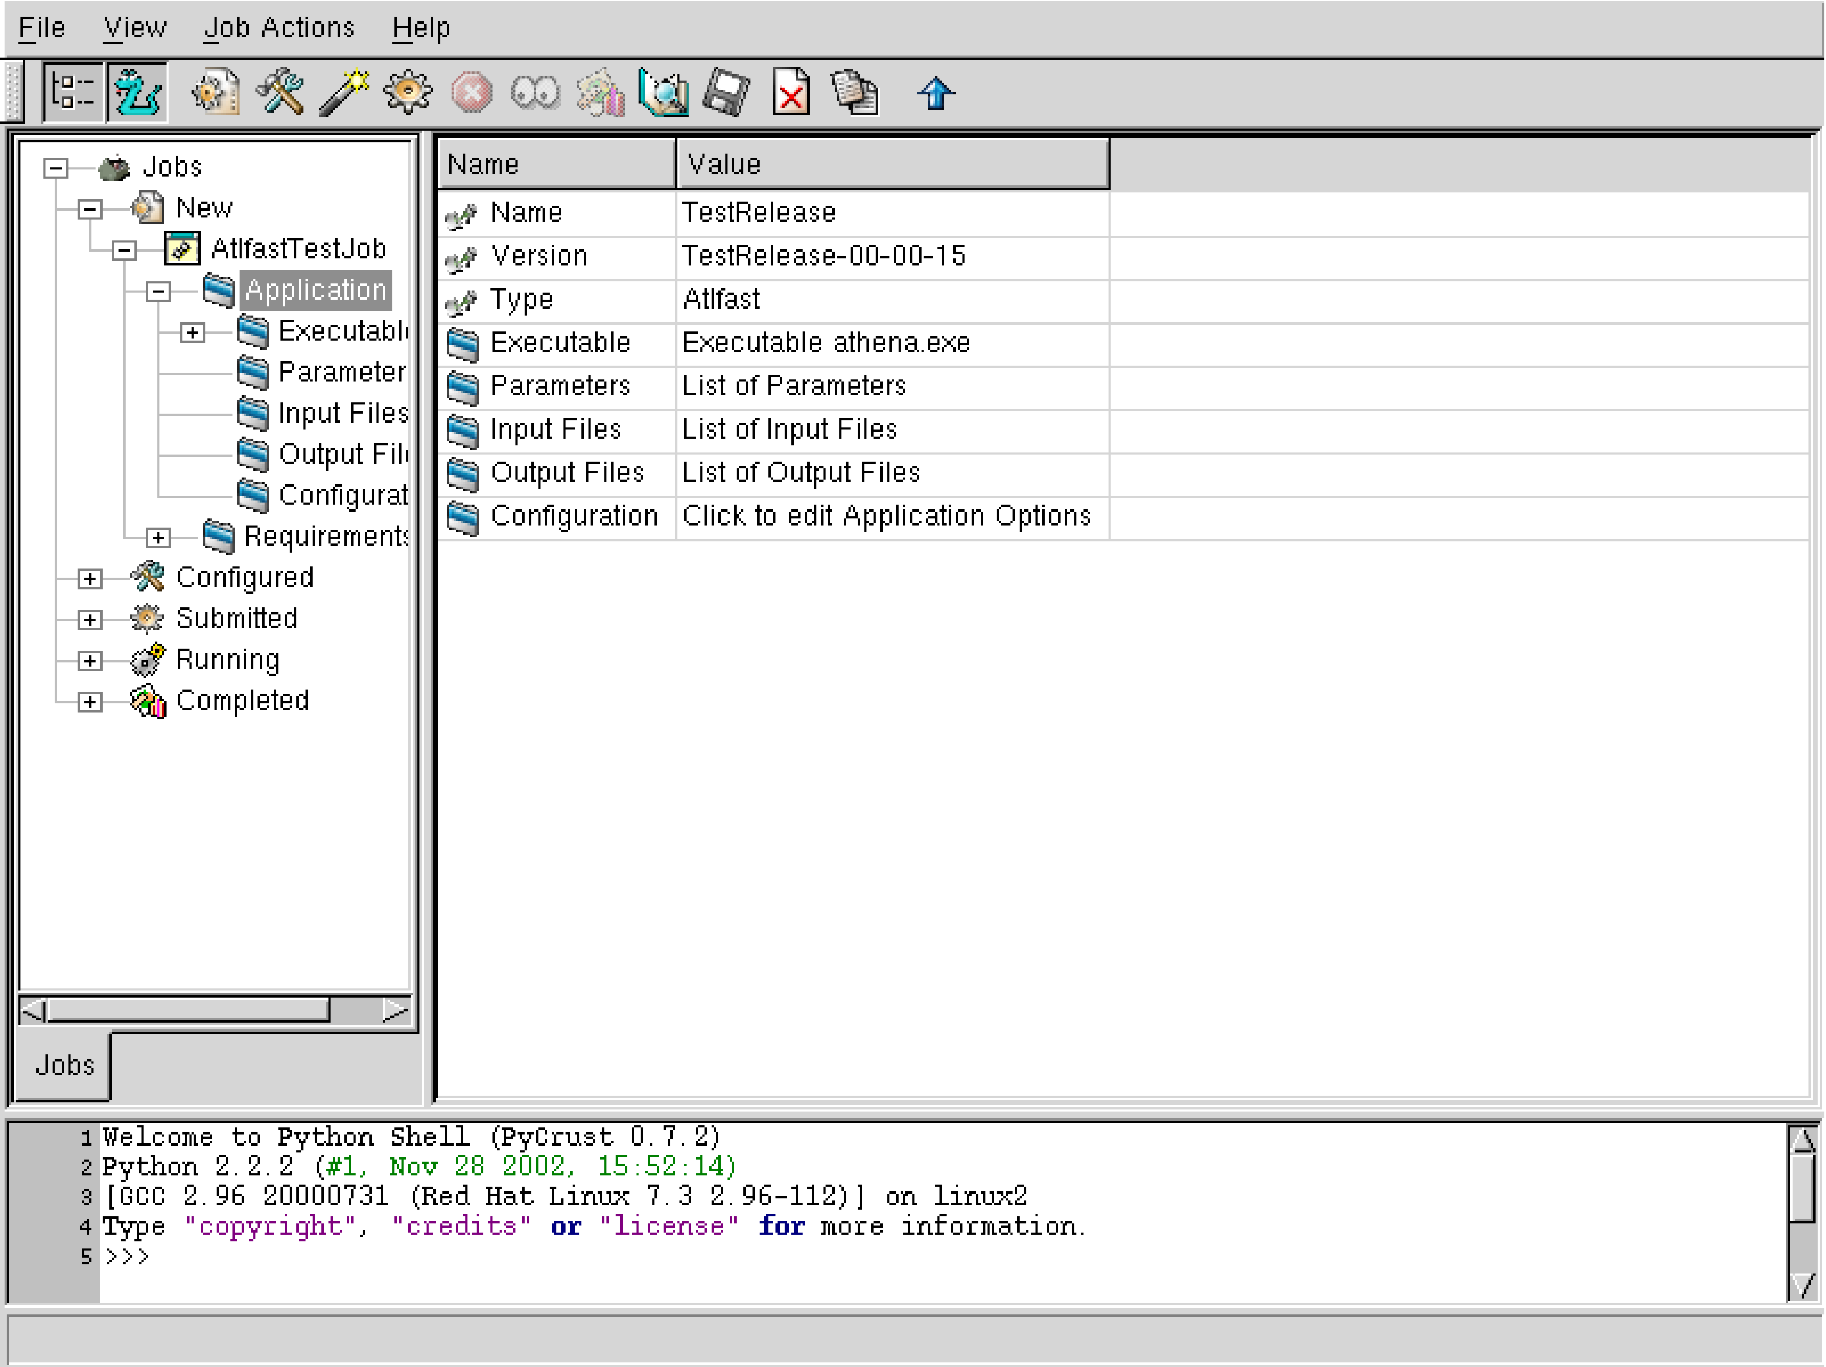Click the magic wand toolbar icon
1826x1367 pixels.
tap(343, 92)
